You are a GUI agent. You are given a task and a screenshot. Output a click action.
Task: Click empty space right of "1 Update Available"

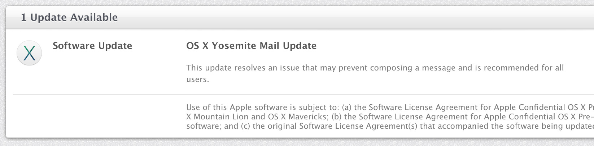325,17
